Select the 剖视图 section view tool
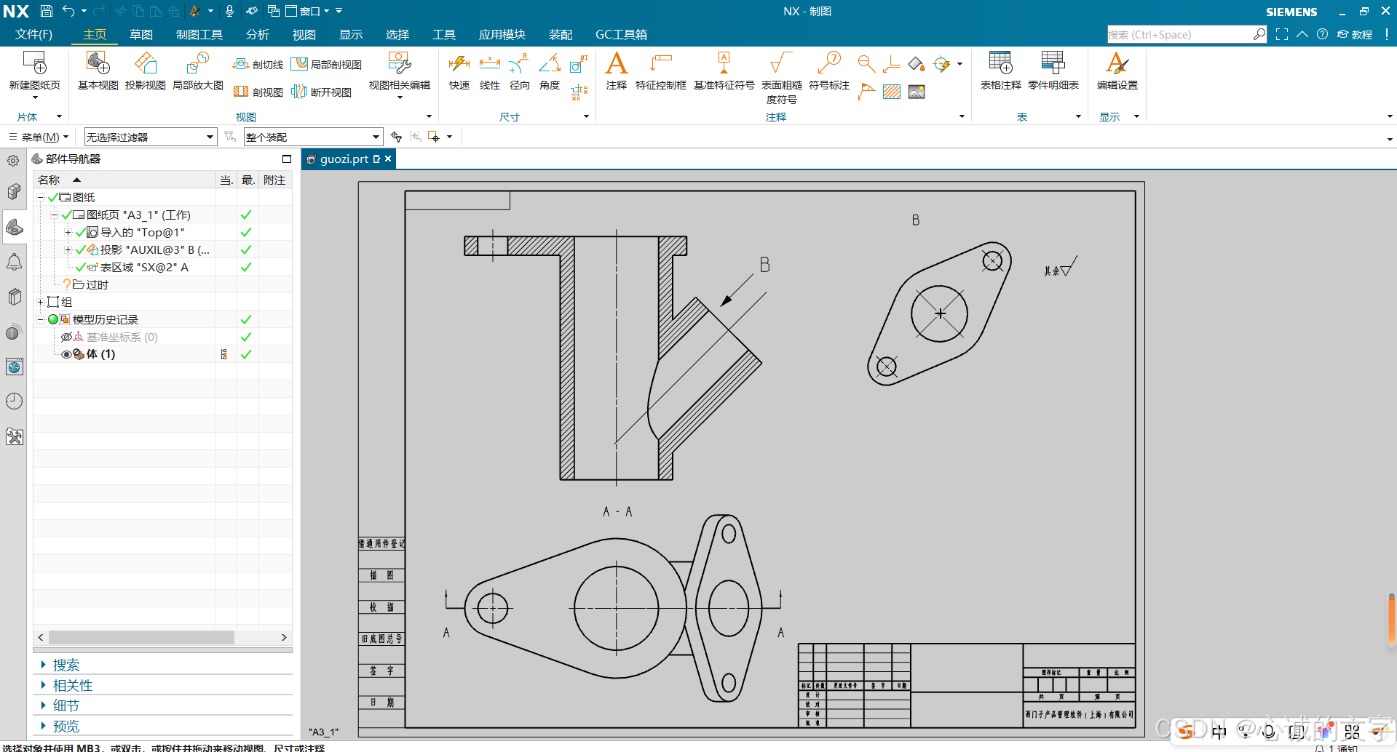Screen dimensions: 1397x752 258,92
